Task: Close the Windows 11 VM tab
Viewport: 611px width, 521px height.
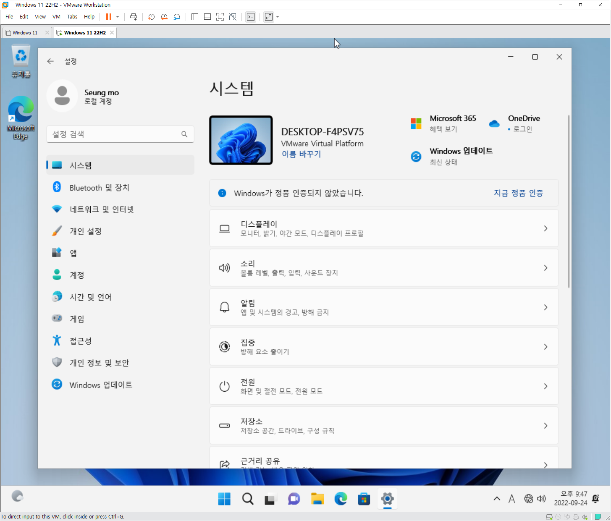Action: 47,33
